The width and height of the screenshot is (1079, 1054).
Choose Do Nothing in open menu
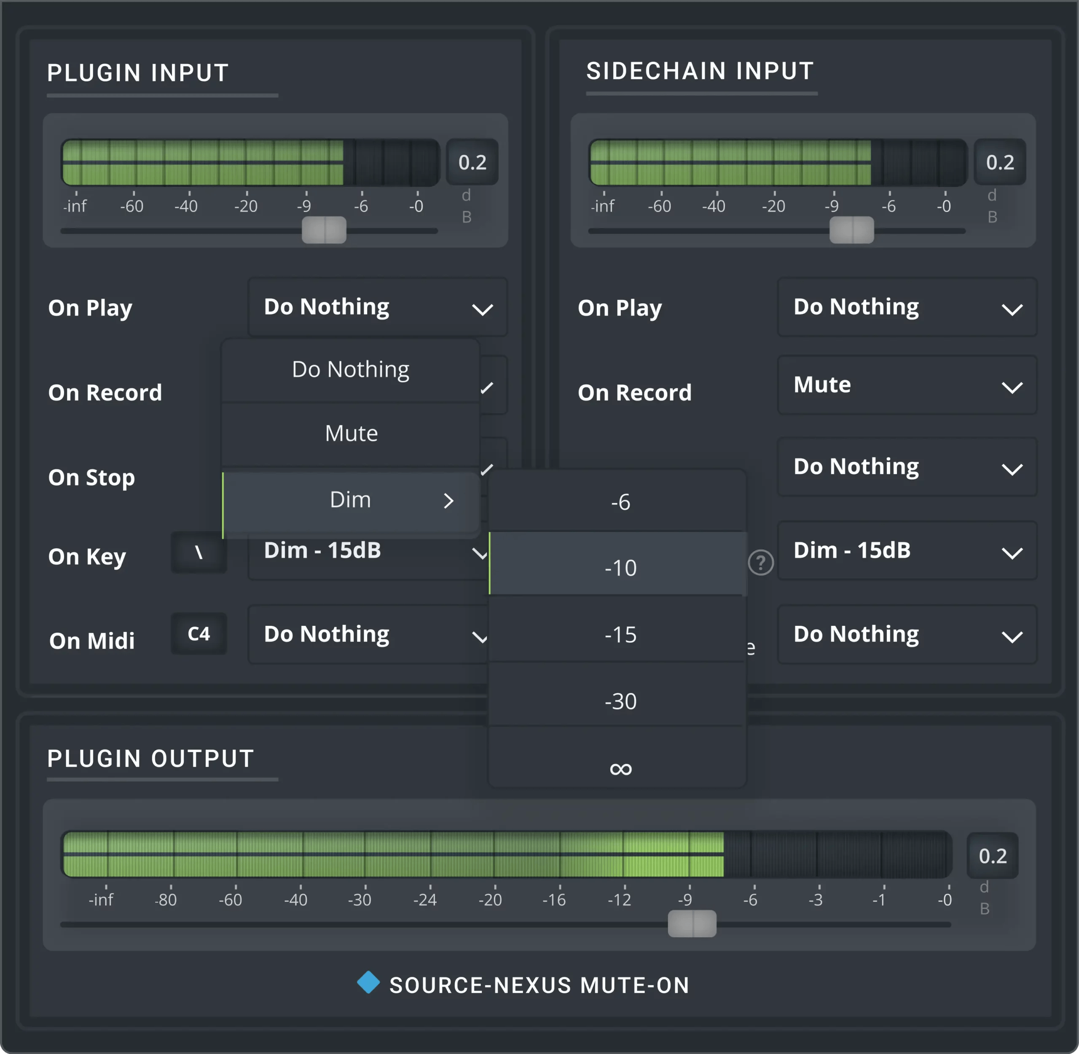(351, 369)
